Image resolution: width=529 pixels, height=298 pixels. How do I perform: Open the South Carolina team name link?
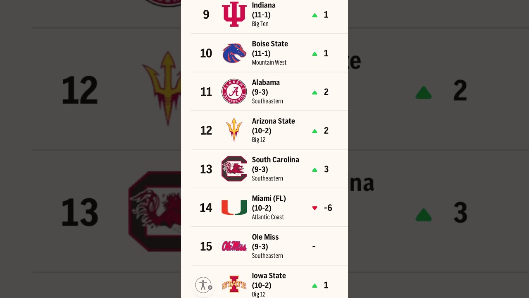pos(276,160)
